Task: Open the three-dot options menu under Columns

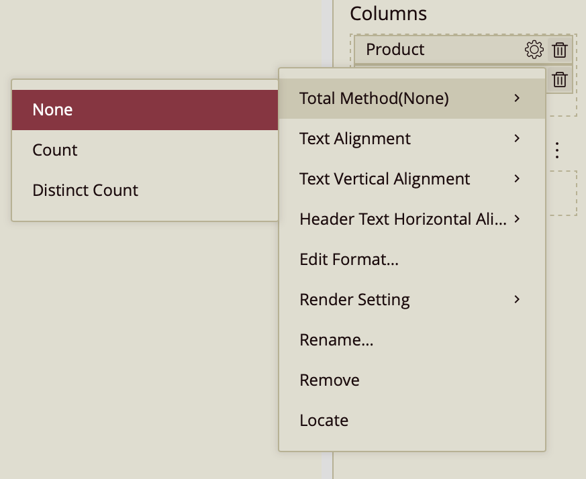Action: point(556,151)
